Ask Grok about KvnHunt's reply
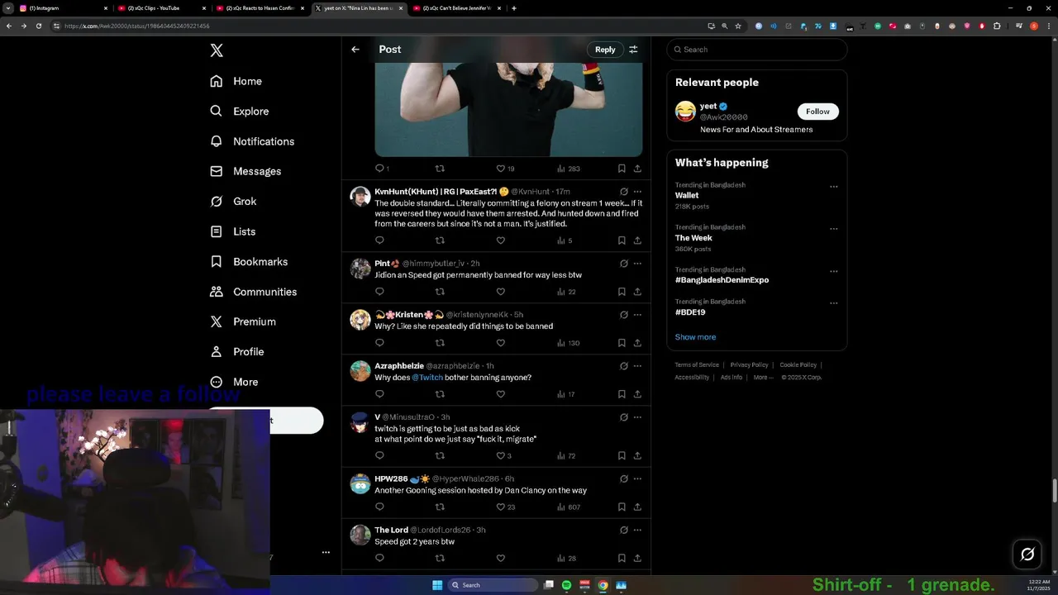 point(624,192)
